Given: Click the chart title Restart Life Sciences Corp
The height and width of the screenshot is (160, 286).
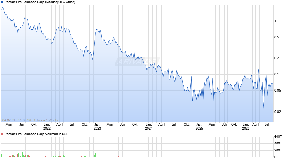Looking at the screenshot, I should pos(40,2).
